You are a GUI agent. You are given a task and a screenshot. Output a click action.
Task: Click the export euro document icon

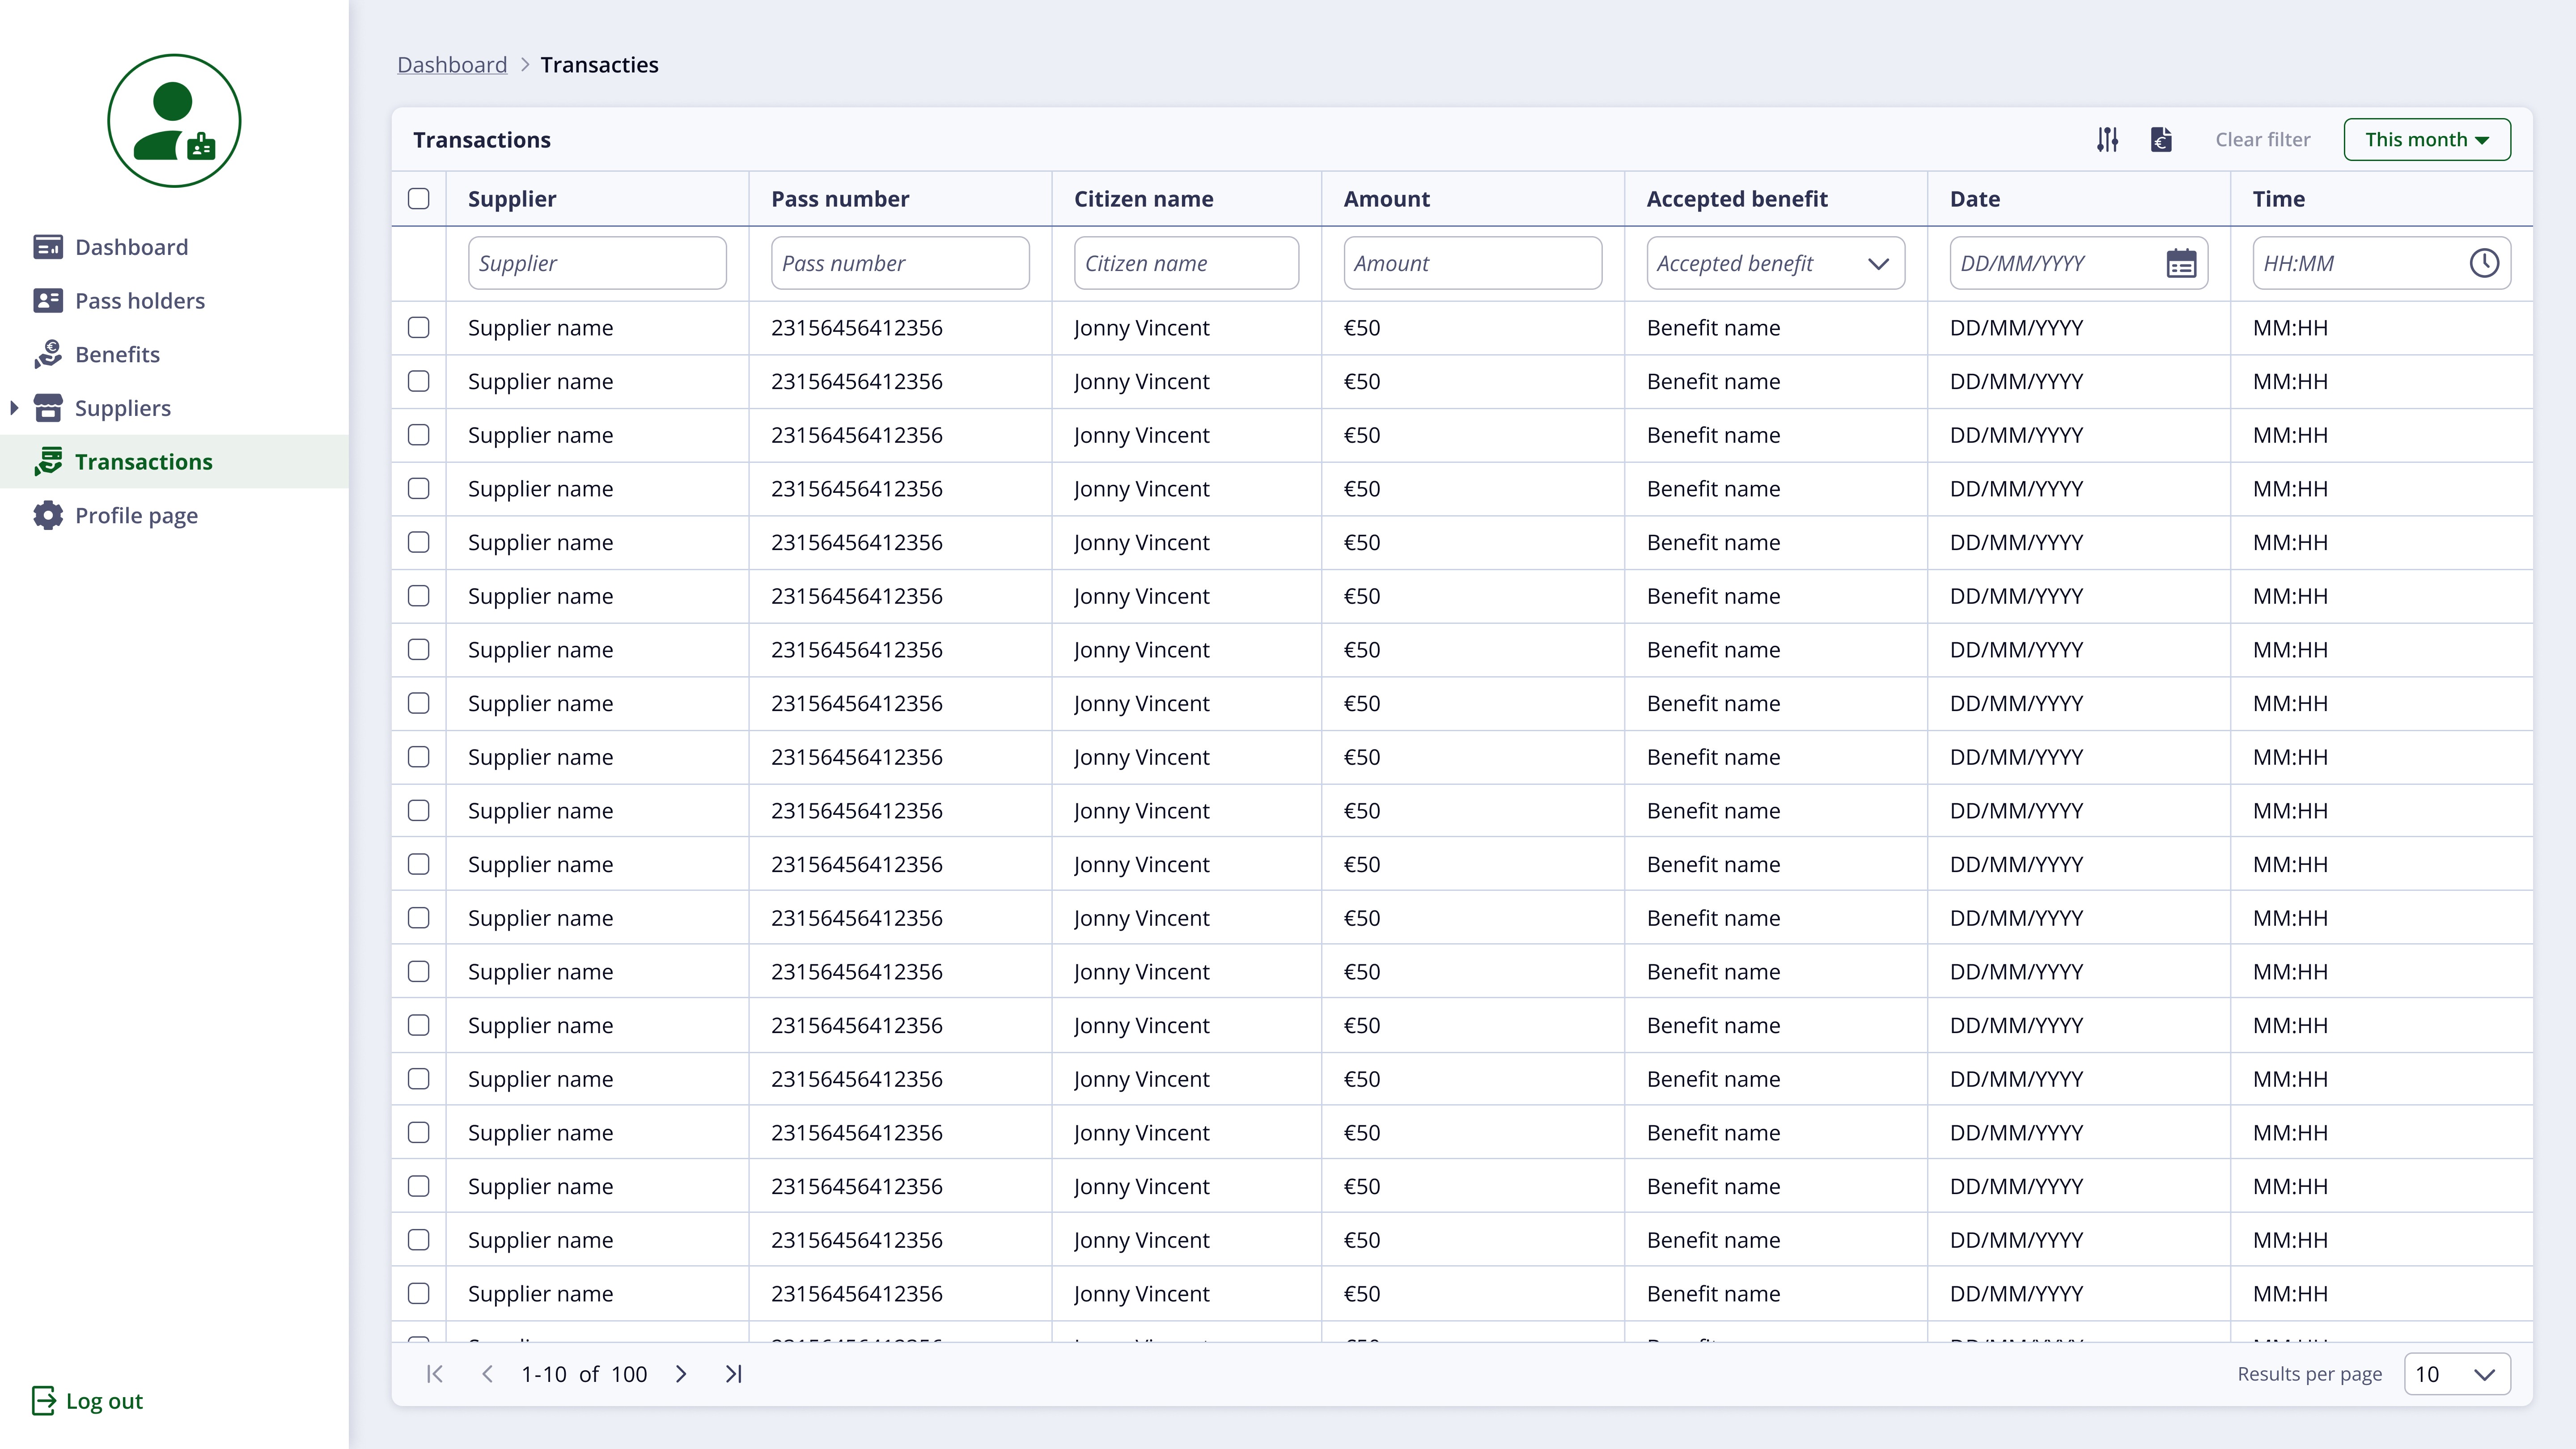[x=2161, y=139]
